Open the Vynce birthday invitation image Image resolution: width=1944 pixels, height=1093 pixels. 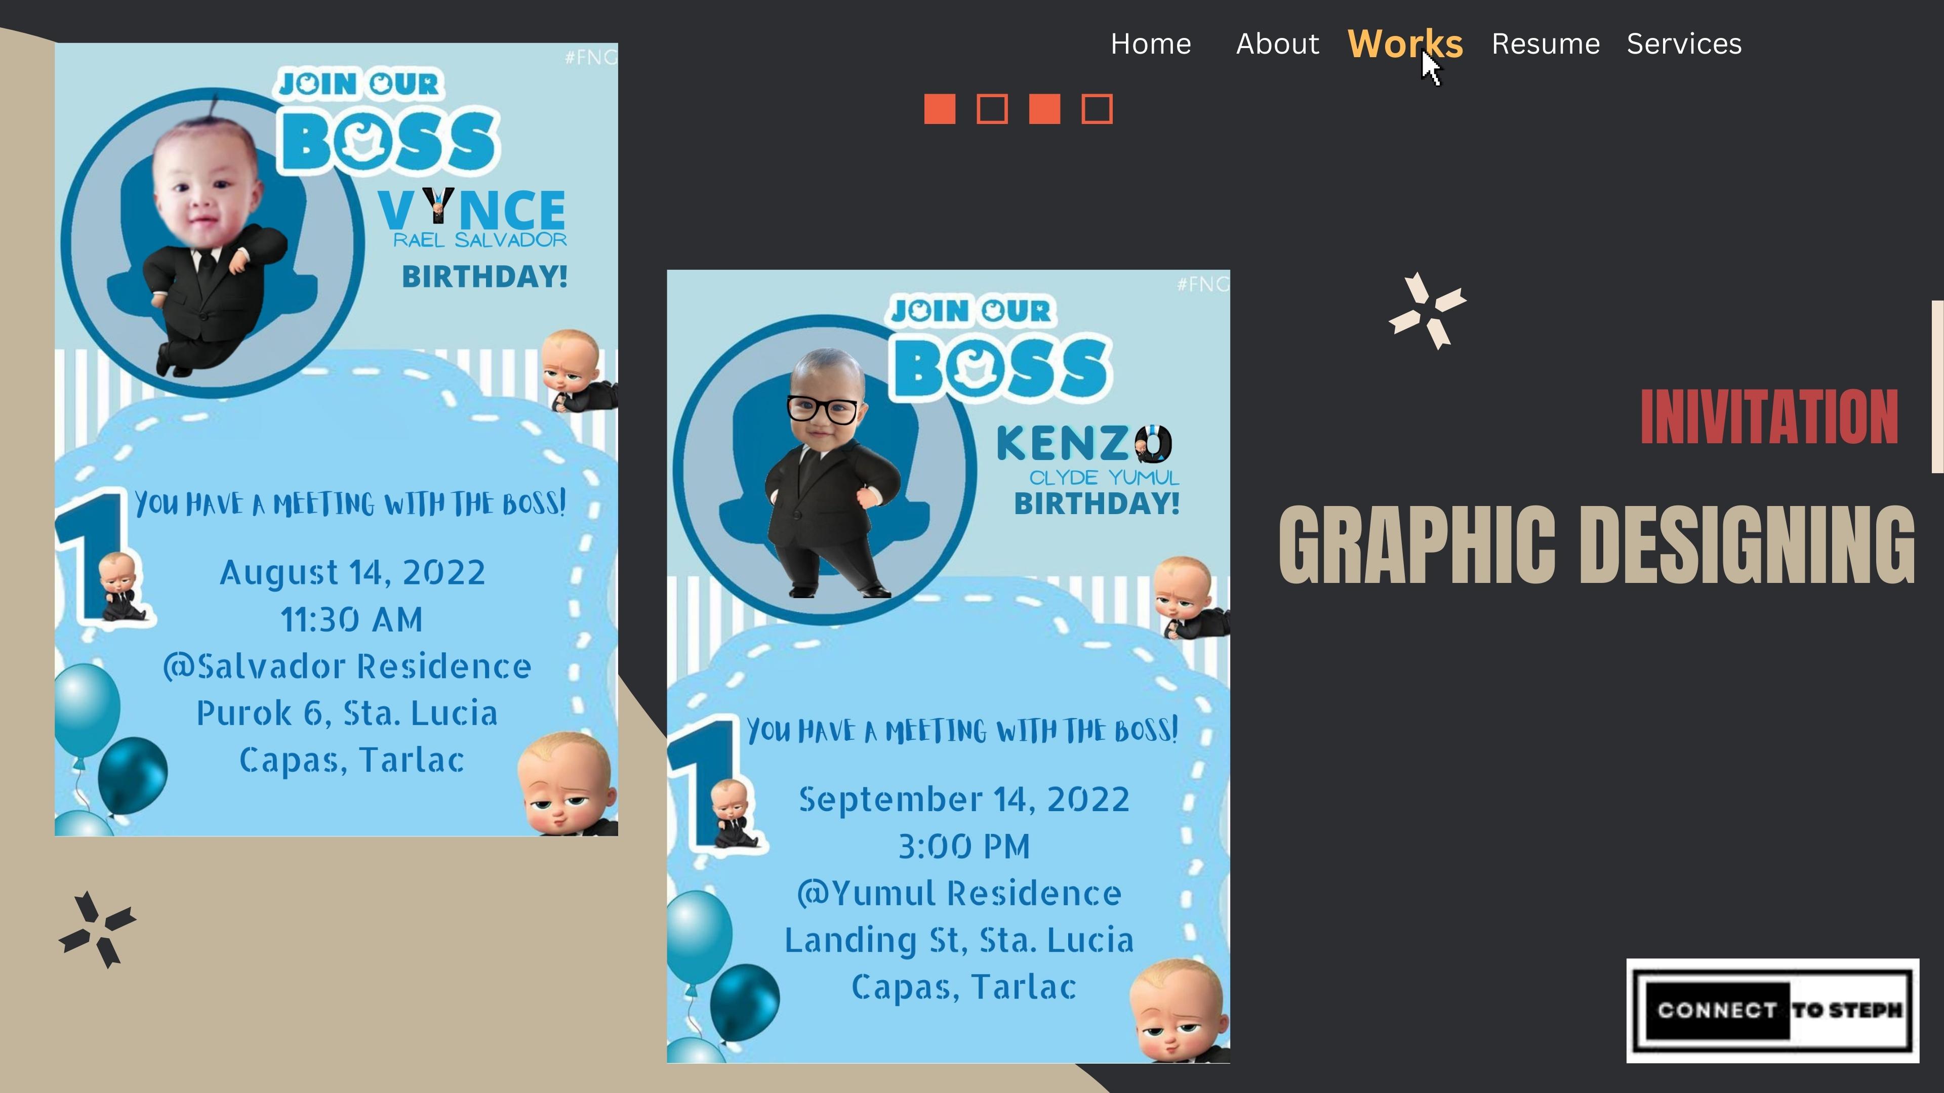[336, 439]
